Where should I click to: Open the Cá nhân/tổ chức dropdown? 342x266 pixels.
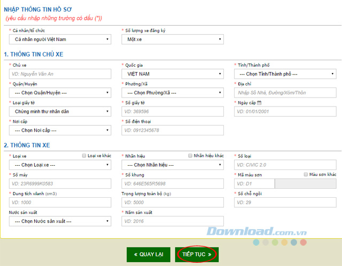click(x=60, y=39)
